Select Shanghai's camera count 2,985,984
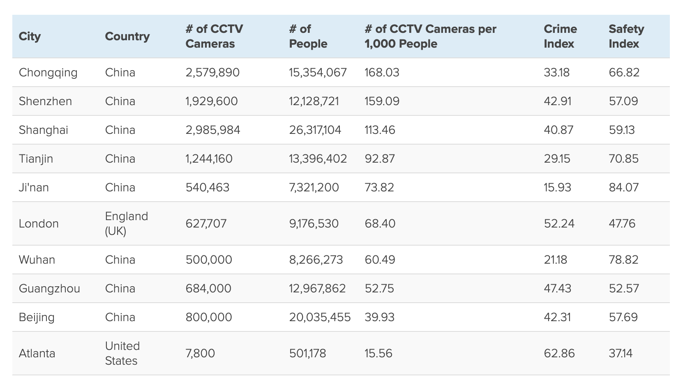 pos(213,130)
